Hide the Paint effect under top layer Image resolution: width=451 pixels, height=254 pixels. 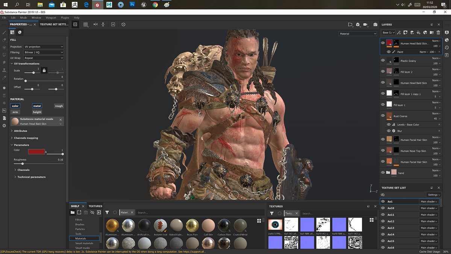tap(389, 52)
